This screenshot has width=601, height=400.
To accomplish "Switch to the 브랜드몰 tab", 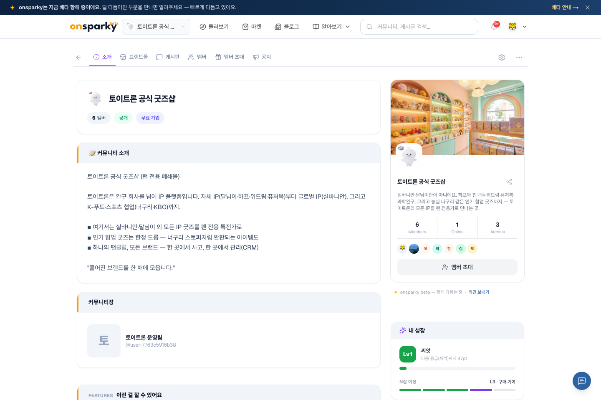I will [134, 57].
